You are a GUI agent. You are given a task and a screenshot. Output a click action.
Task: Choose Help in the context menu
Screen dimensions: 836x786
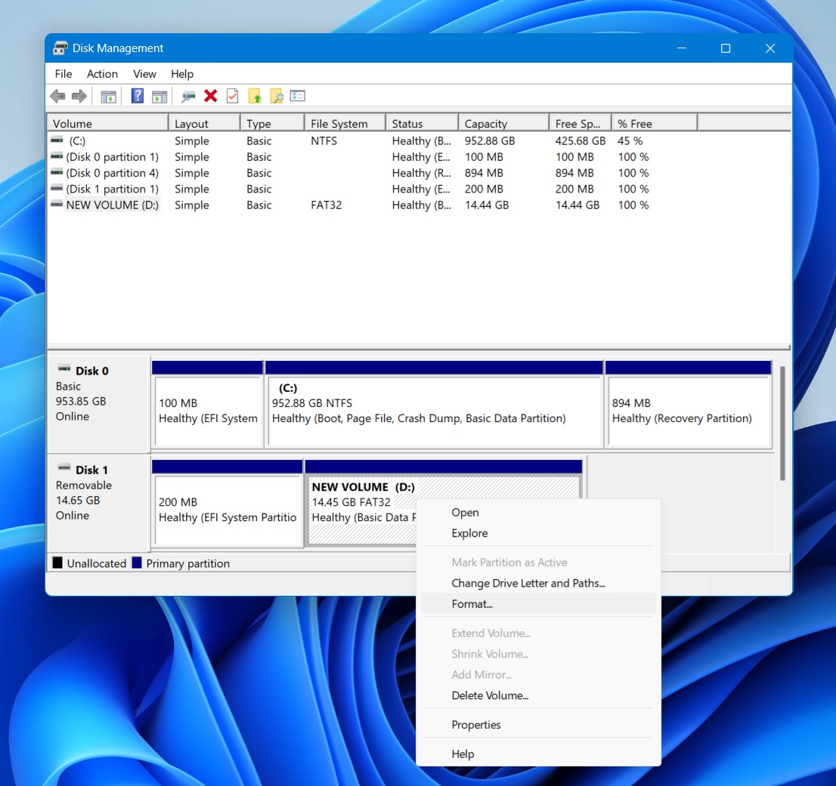click(538, 754)
